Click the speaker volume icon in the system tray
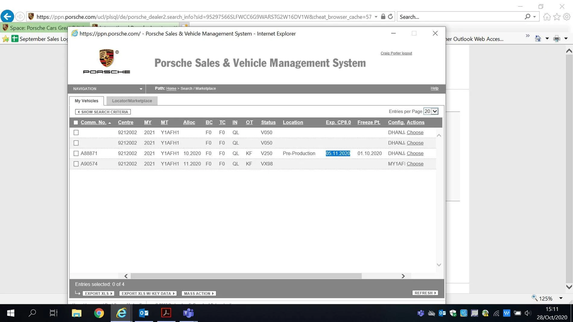This screenshot has width=573, height=322. pos(528,313)
